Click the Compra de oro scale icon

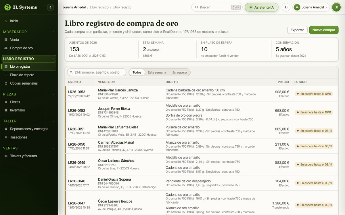click(x=6, y=48)
